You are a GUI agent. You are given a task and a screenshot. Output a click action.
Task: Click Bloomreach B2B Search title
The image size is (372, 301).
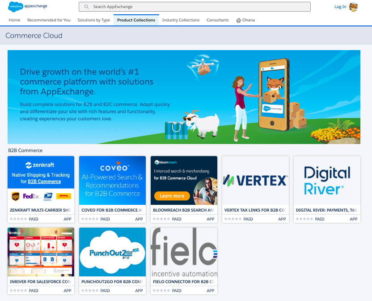click(x=184, y=210)
